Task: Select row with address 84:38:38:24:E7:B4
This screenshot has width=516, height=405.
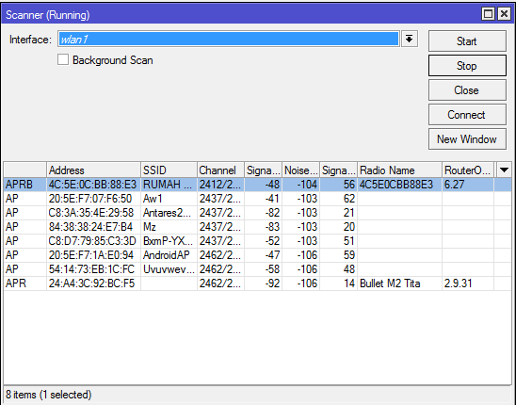Action: (257, 227)
